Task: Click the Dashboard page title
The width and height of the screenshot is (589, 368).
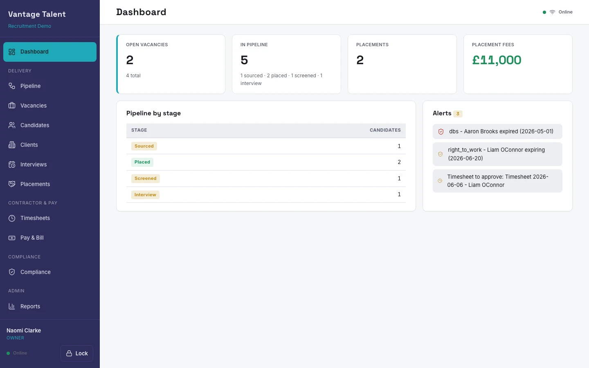Action: click(x=141, y=12)
